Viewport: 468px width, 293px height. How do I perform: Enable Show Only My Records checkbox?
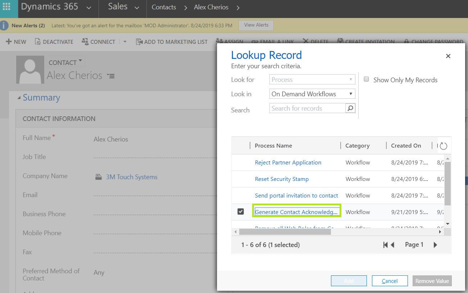[x=366, y=79]
